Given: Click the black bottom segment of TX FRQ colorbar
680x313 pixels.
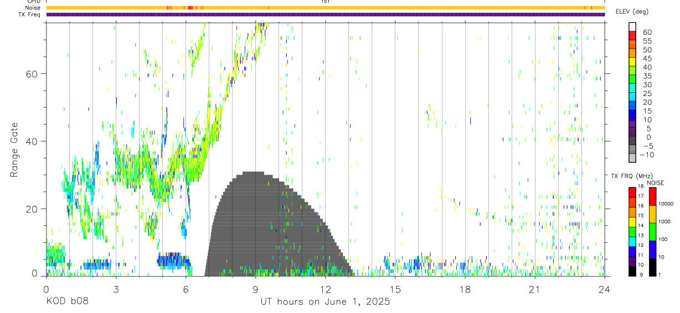Looking at the screenshot, I should coord(632,271).
